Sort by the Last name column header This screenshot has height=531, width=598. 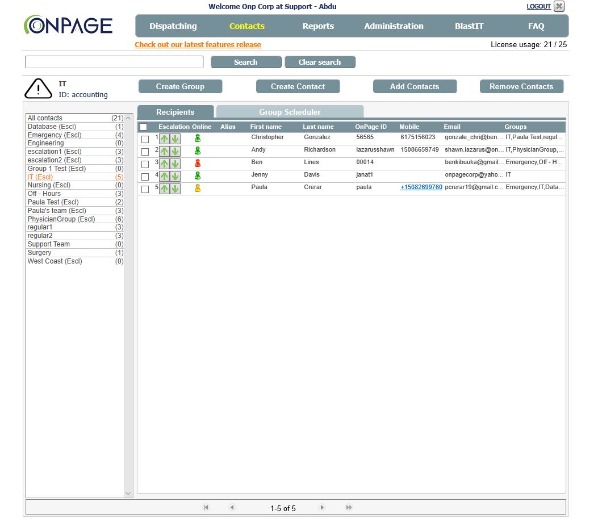[318, 127]
